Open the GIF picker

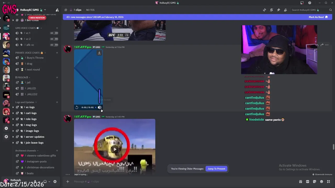click(x=308, y=181)
